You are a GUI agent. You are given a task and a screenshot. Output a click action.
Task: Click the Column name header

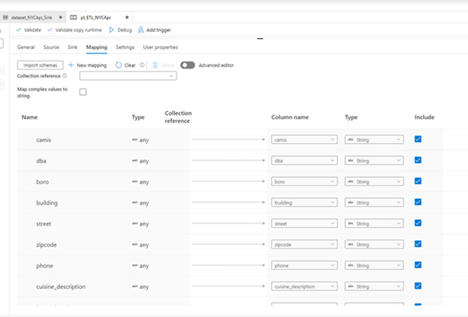290,117
